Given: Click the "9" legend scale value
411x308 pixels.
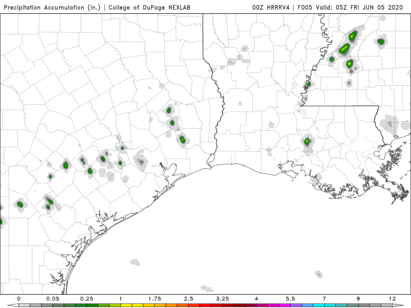Looking at the screenshot, I should click(x=358, y=299).
